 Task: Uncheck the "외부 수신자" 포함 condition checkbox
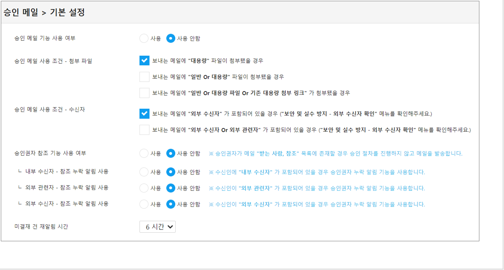(144, 114)
